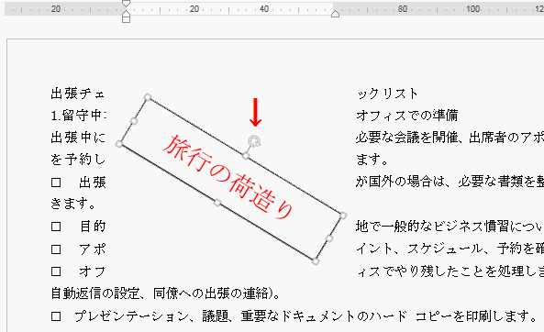
Task: Tick the checkbox before オフ
Action: tap(56, 271)
